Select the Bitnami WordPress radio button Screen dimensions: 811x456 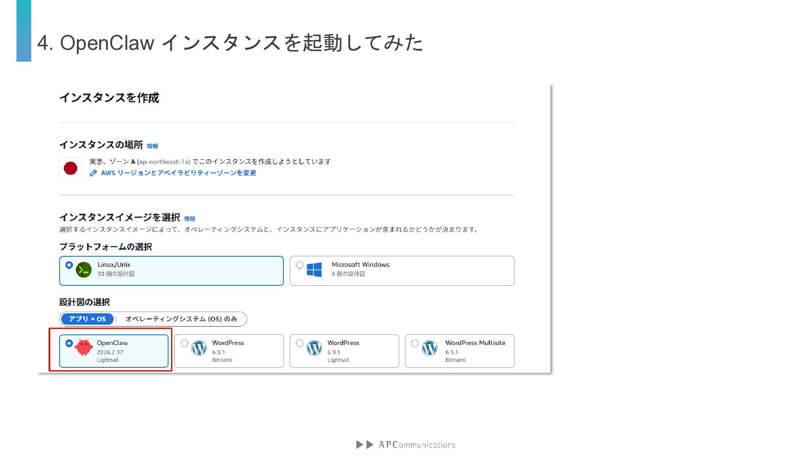184,343
